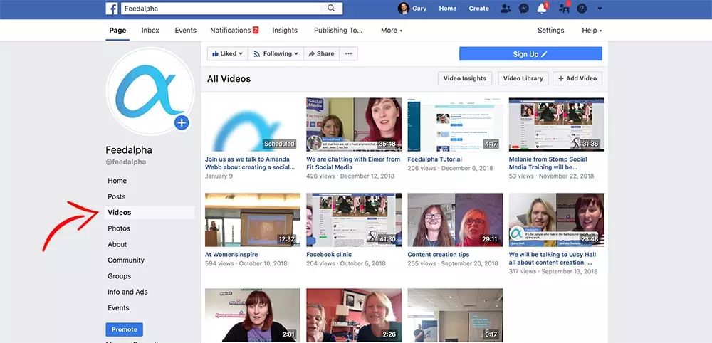Switch to the Inbox tab
712x343 pixels.
click(150, 31)
